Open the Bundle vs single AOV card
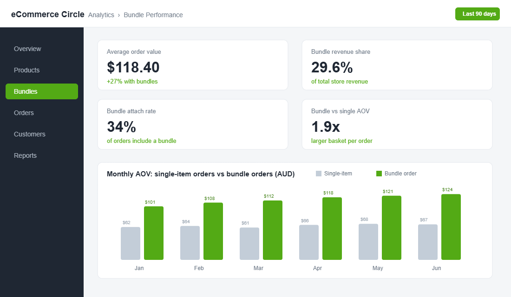 tap(397, 124)
